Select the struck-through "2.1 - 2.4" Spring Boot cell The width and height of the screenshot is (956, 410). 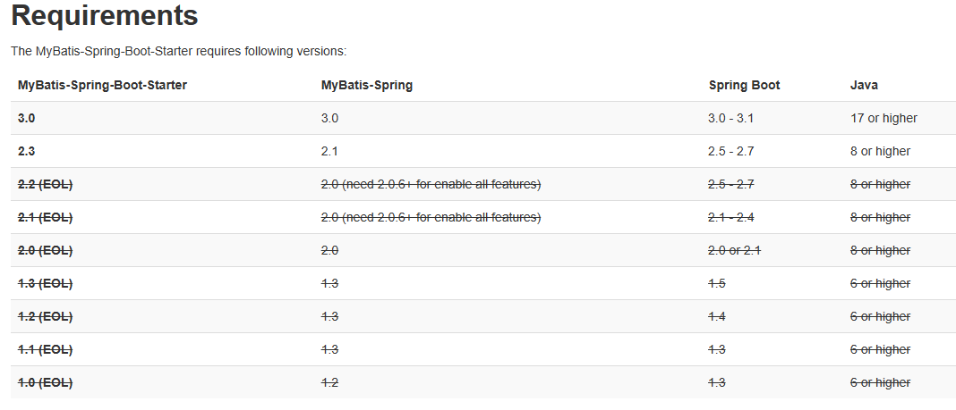click(731, 217)
